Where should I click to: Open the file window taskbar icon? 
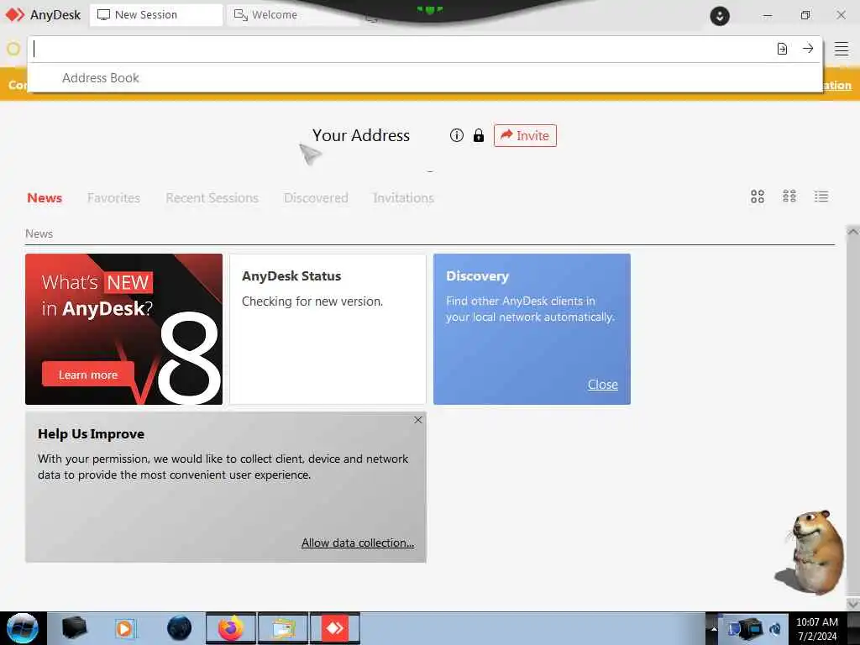point(283,628)
